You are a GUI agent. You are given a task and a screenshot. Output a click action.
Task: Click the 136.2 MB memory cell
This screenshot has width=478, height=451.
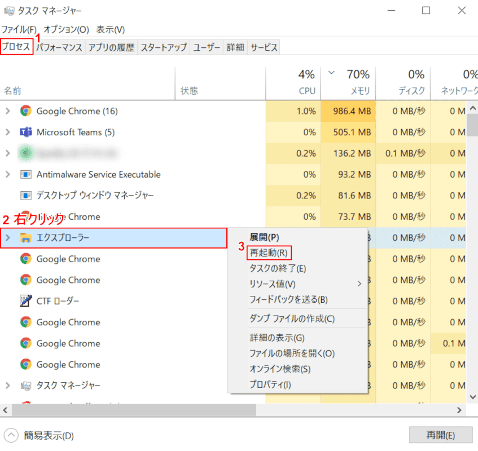[348, 153]
